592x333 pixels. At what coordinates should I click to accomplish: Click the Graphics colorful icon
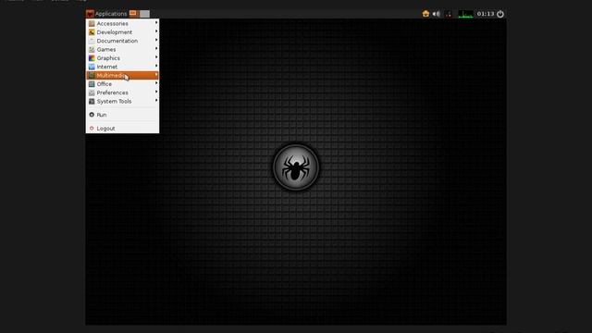point(92,58)
